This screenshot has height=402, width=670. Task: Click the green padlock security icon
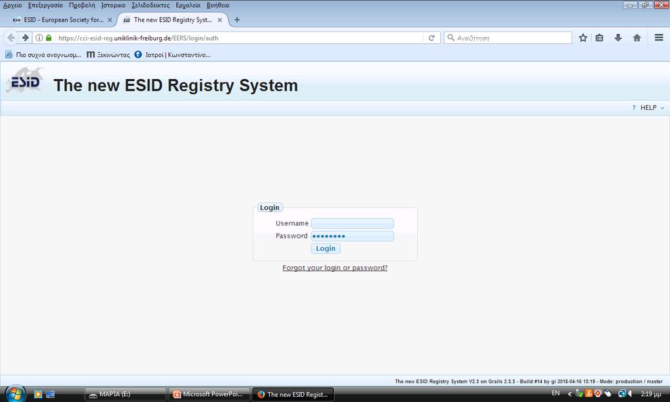48,37
